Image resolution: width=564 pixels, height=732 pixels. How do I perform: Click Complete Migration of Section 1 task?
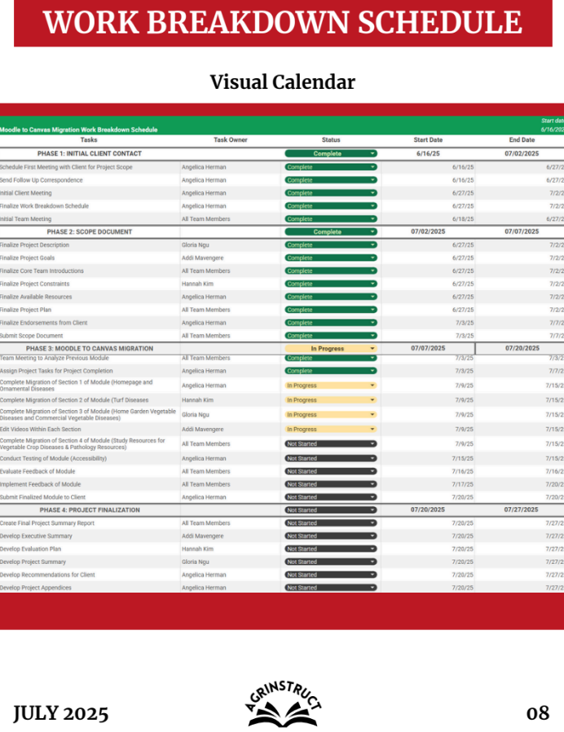[77, 386]
